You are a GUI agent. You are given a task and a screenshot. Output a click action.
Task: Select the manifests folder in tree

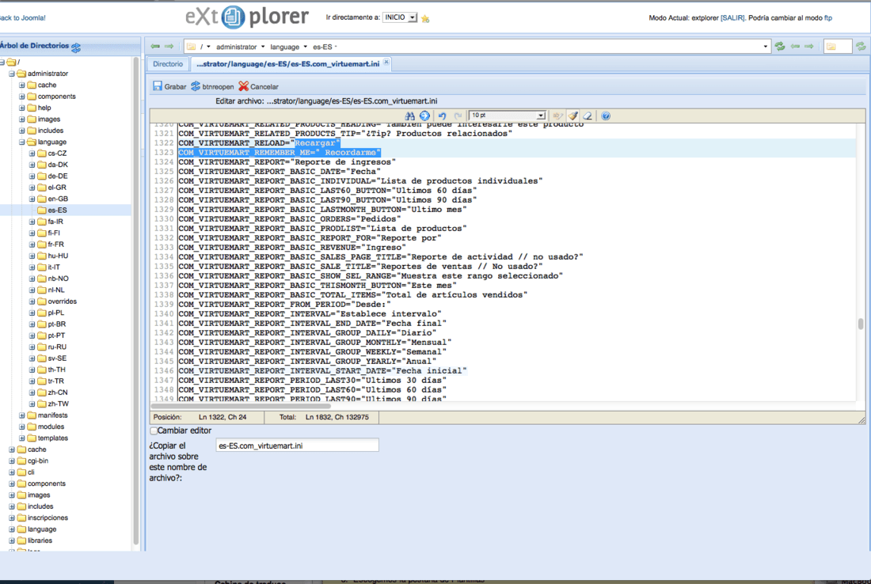(x=53, y=415)
